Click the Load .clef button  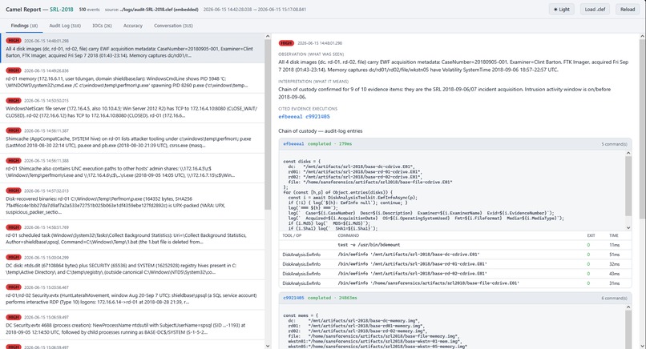click(x=595, y=9)
